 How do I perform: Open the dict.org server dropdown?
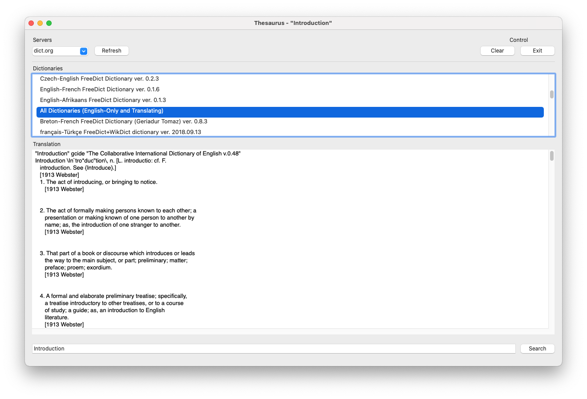pyautogui.click(x=60, y=51)
